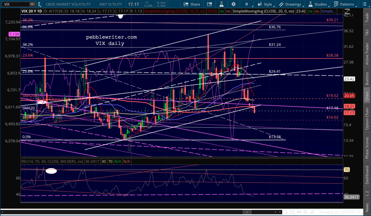Click the $13.38 level label

click(x=275, y=137)
